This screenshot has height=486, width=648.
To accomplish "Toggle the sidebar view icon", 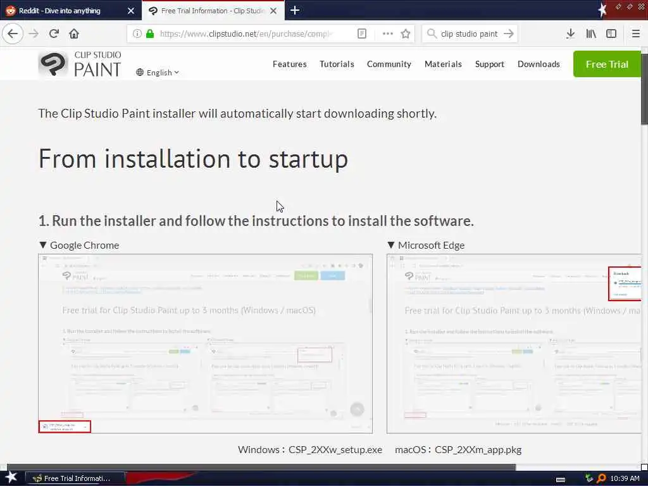I will tap(611, 34).
